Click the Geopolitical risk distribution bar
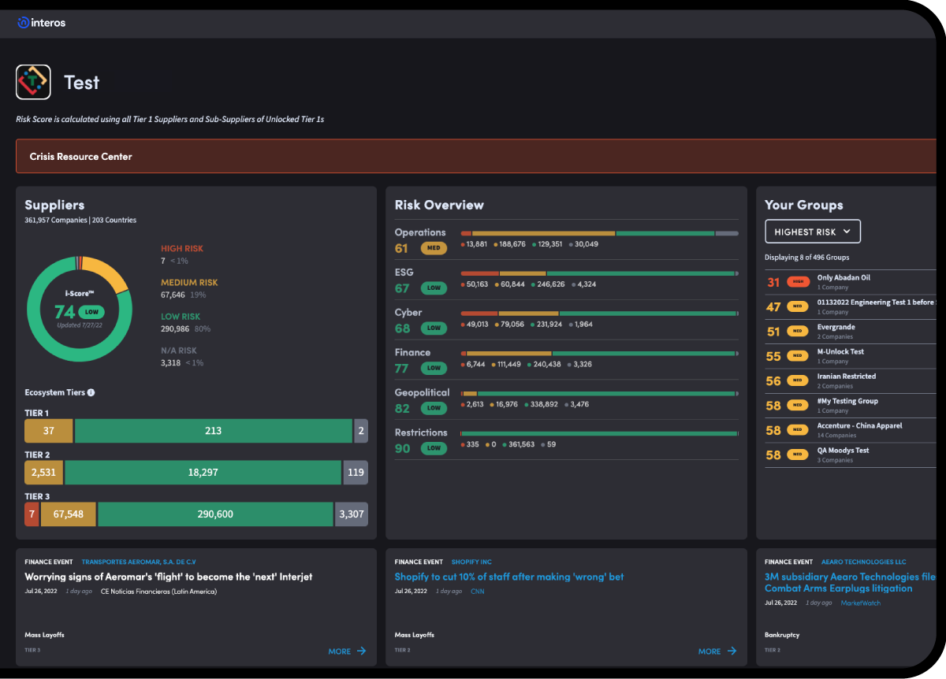Screen dimensions: 946x679 [x=600, y=393]
